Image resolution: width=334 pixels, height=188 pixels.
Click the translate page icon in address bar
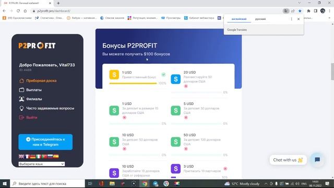[286, 11]
